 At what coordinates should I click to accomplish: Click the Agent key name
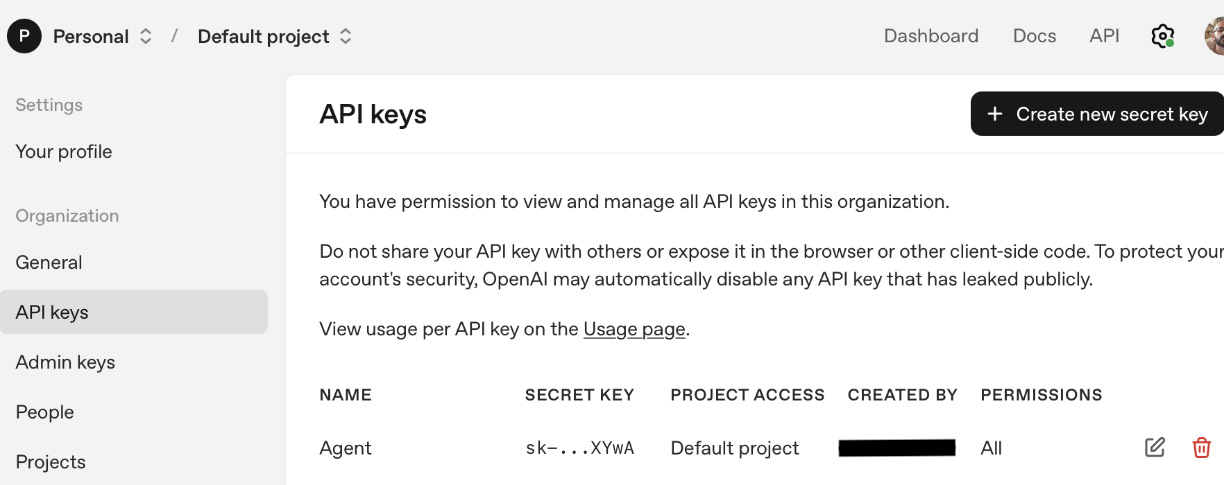346,448
